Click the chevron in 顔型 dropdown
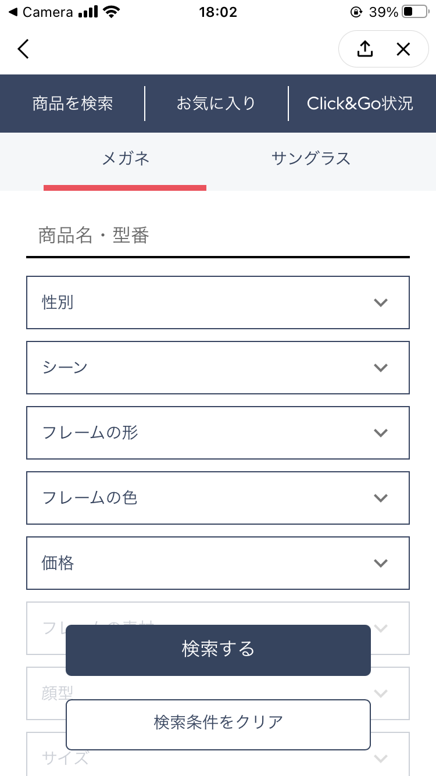This screenshot has width=436, height=776. (x=381, y=693)
